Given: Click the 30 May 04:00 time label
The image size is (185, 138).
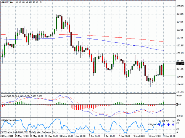Looking at the screenshot, I should tap(51, 136).
